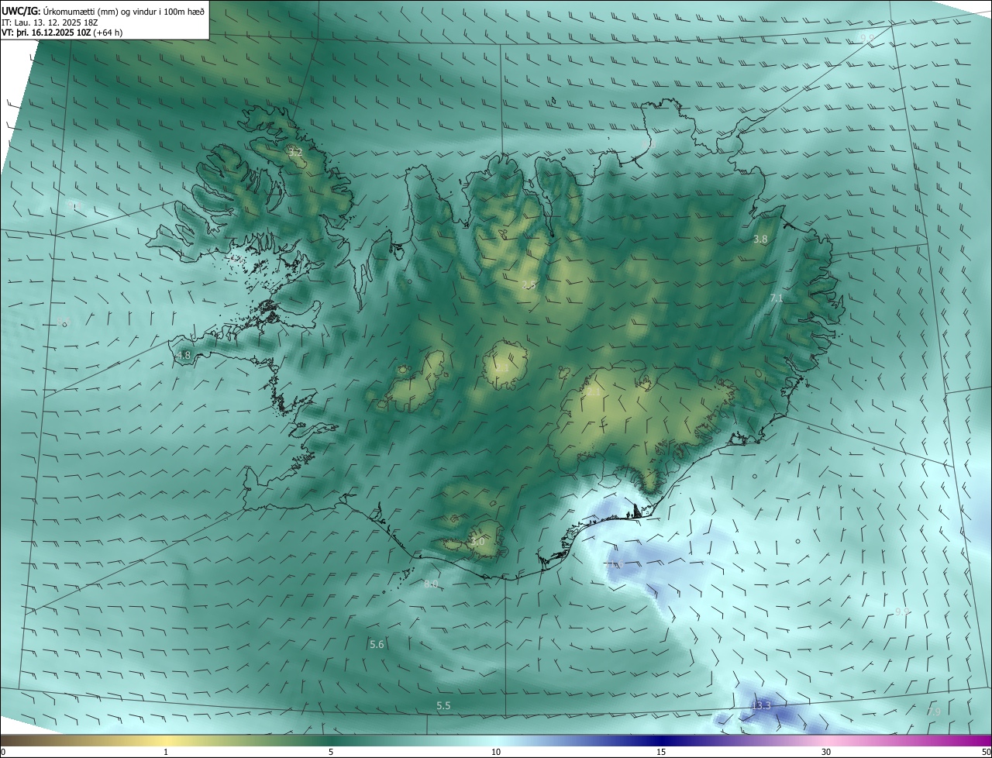Click the 'VT: þri. 16.12.2025 10Z (+64 h)' line
Screen dimensions: 992x758
point(62,33)
